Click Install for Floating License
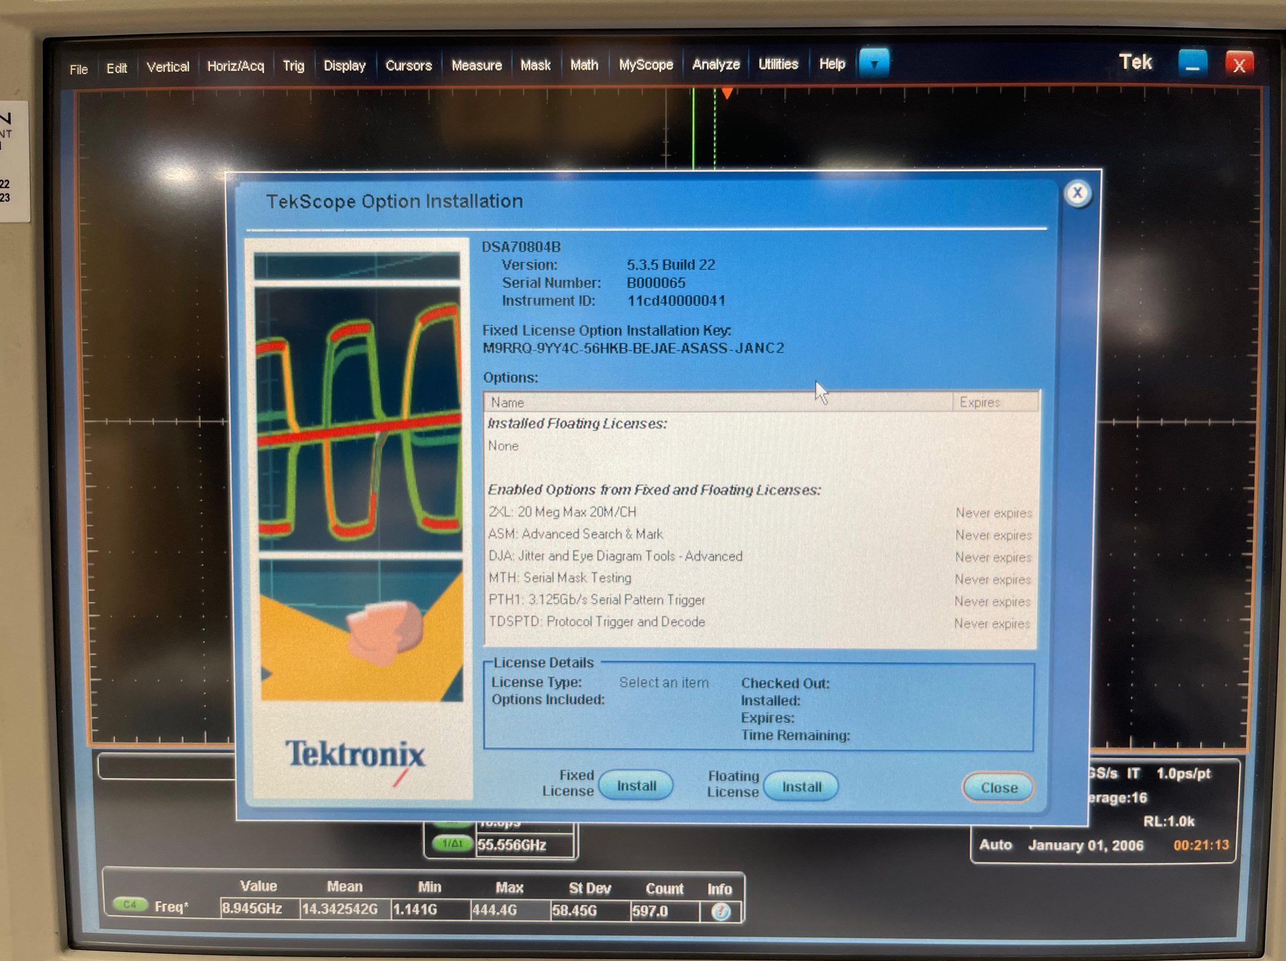Image resolution: width=1286 pixels, height=961 pixels. coord(801,787)
